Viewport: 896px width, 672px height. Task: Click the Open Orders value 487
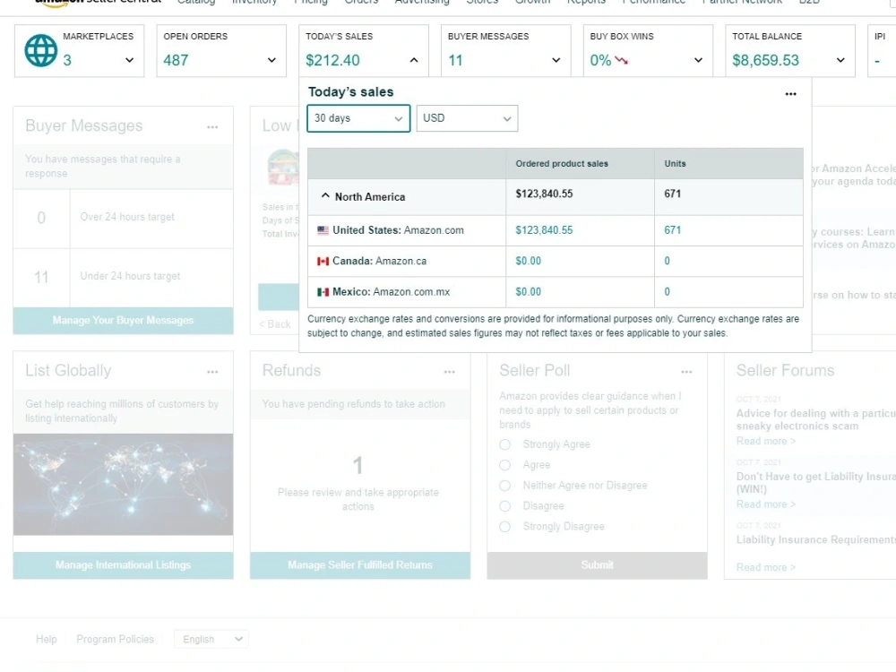[176, 60]
